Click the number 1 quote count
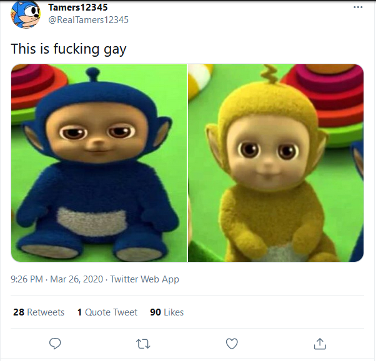Image resolution: width=376 pixels, height=361 pixels. 80,312
